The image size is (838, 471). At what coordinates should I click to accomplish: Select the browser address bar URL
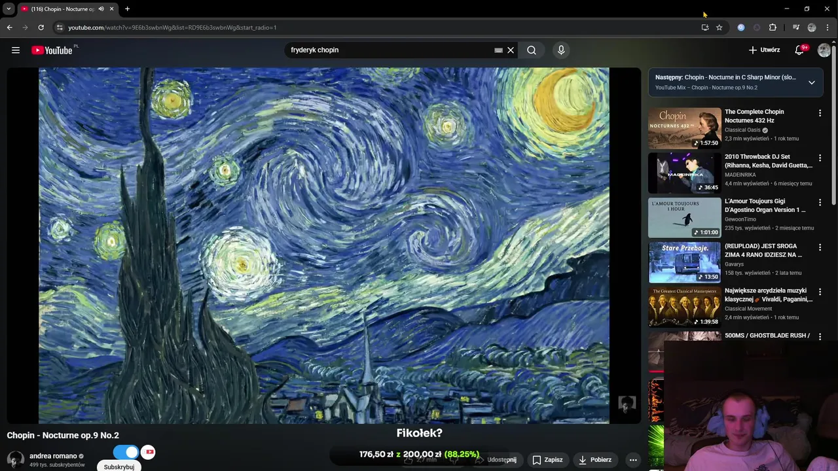tap(172, 27)
